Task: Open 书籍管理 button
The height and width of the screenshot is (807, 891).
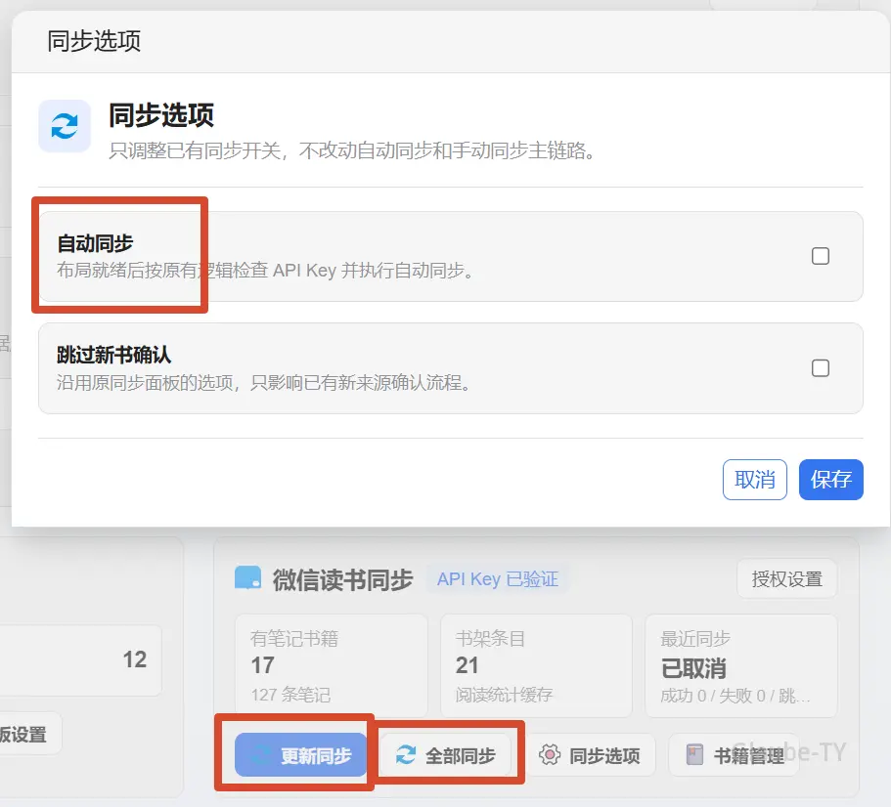Action: (735, 755)
